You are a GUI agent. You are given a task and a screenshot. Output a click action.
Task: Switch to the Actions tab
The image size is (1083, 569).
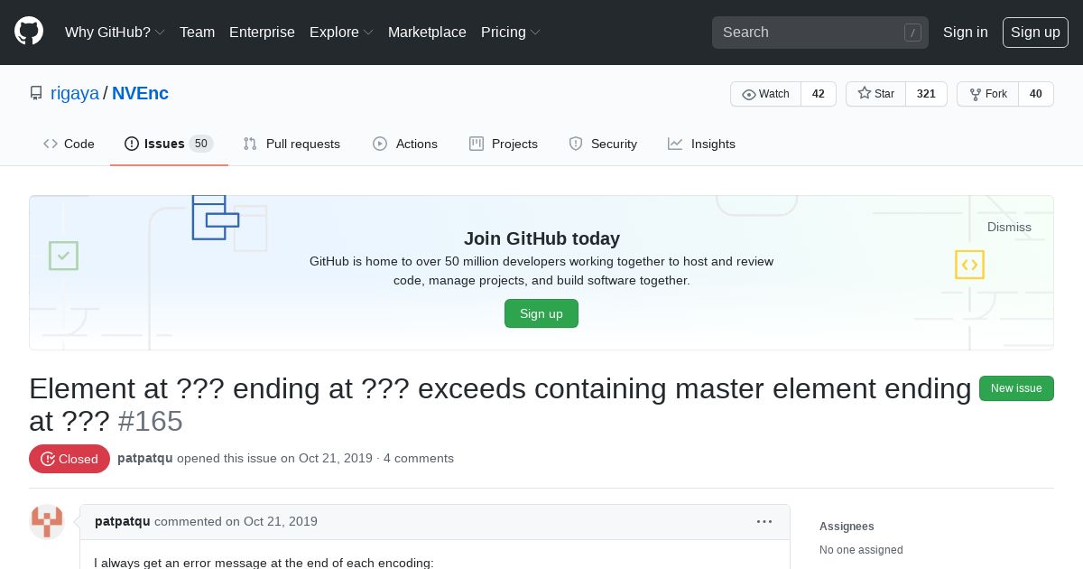pyautogui.click(x=405, y=144)
